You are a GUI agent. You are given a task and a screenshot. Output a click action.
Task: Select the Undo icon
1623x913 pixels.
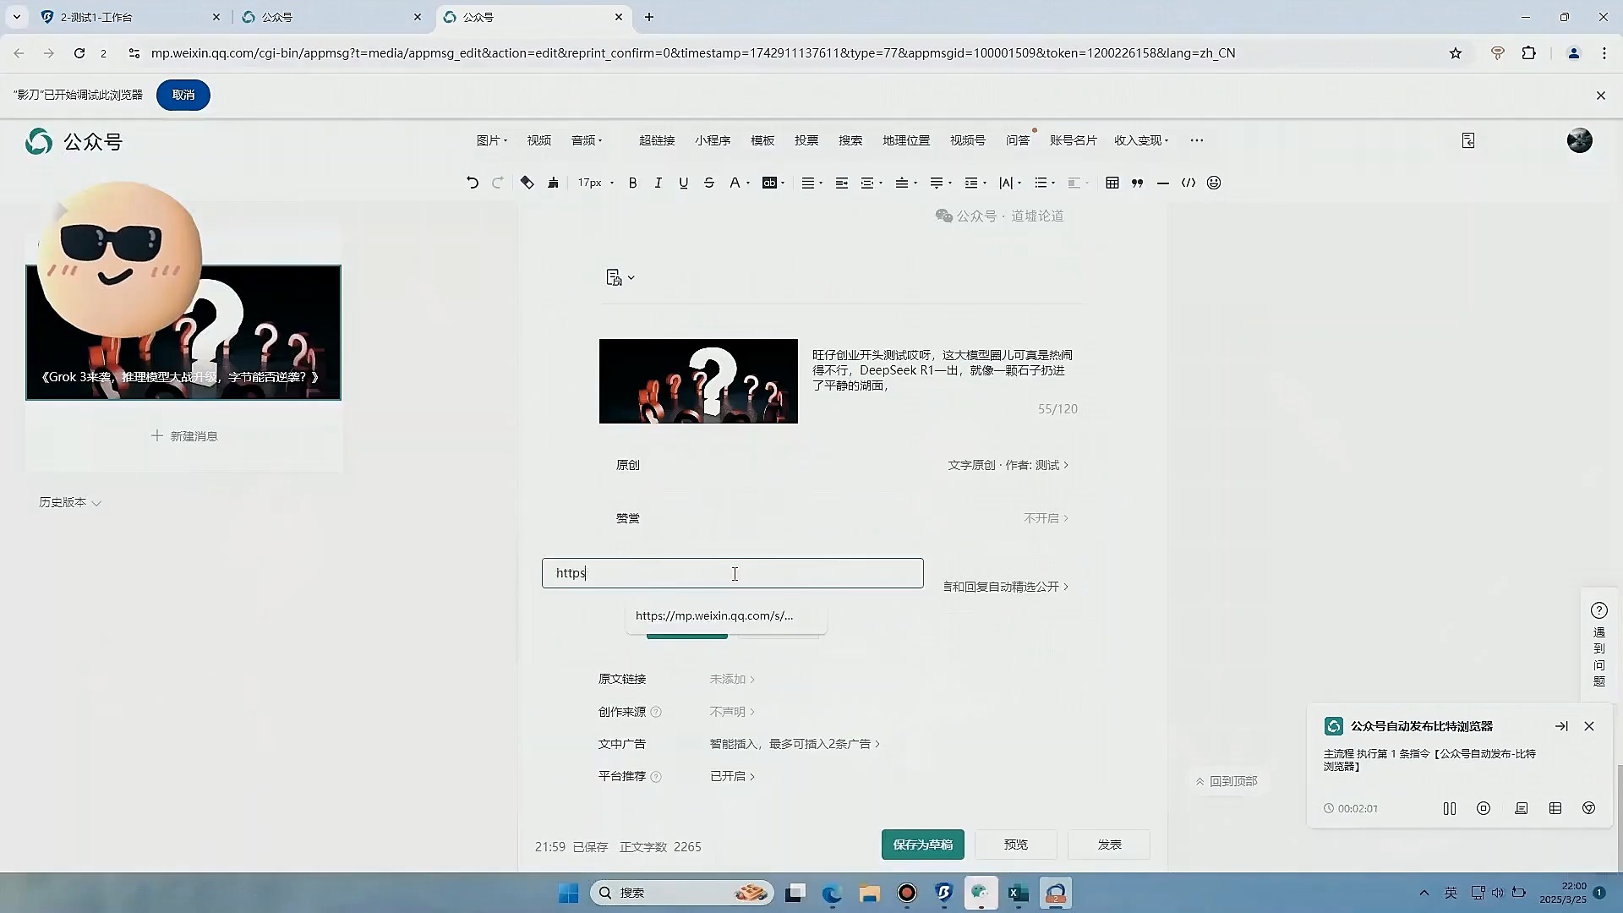[472, 183]
